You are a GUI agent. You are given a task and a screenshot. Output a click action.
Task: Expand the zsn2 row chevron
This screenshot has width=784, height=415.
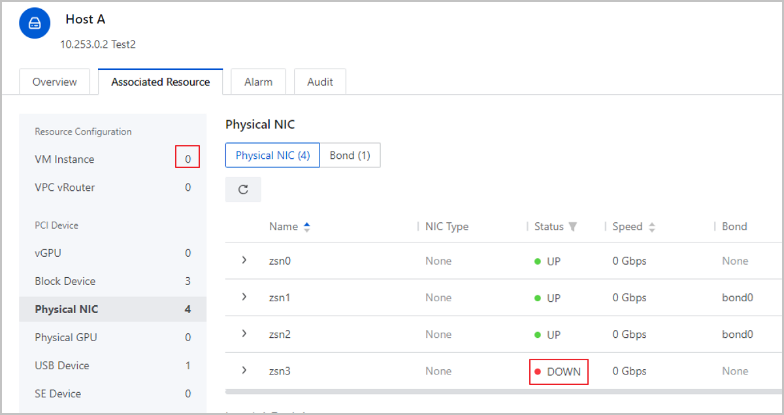[244, 334]
